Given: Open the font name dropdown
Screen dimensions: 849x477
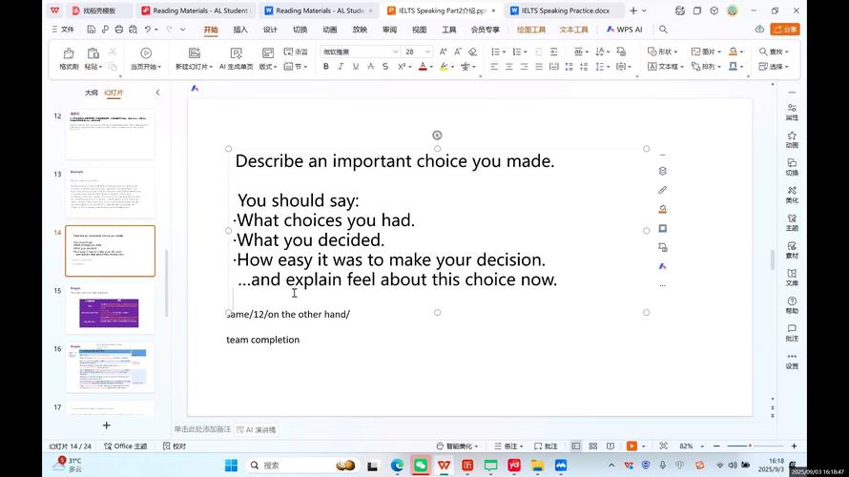Looking at the screenshot, I should (392, 52).
